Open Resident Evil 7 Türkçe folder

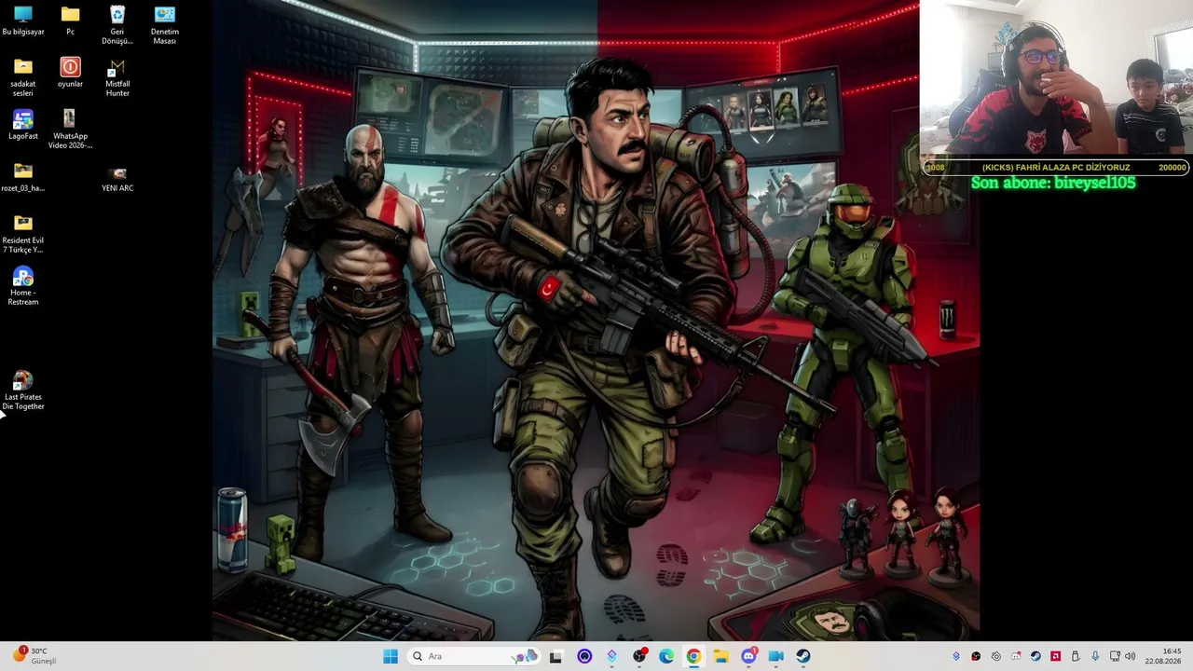[x=23, y=234]
